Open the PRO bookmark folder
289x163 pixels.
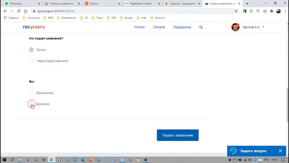pos(48,18)
